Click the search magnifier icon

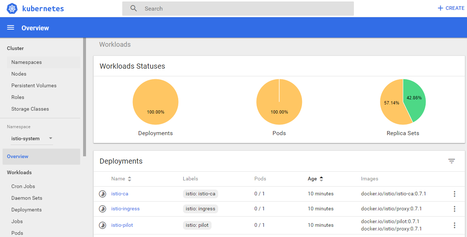(x=134, y=8)
